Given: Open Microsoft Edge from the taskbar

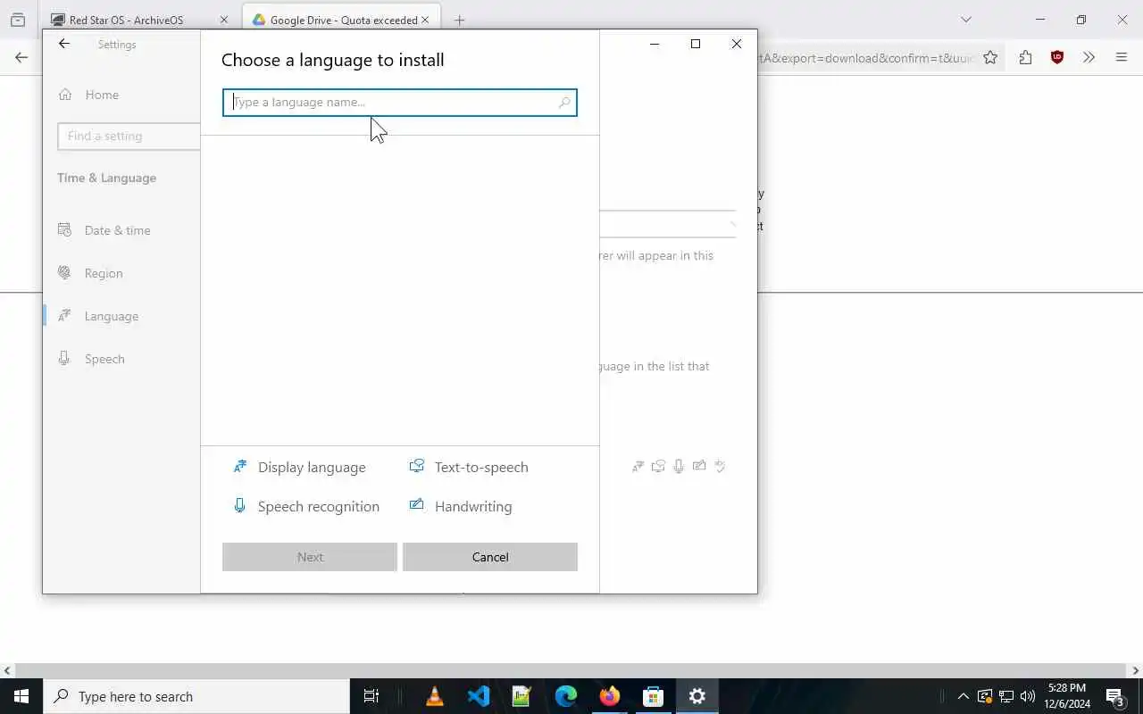Looking at the screenshot, I should point(566,696).
